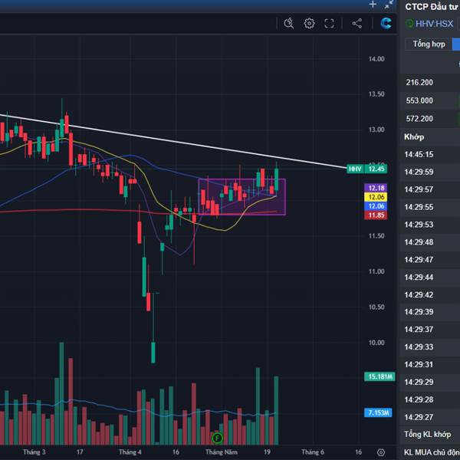Open the quick search lightning magnifier tool

(289, 23)
